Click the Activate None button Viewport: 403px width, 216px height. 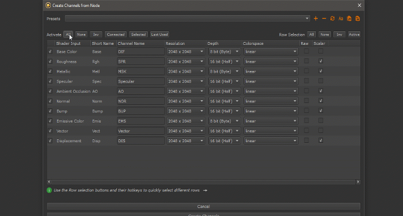[x=81, y=35]
